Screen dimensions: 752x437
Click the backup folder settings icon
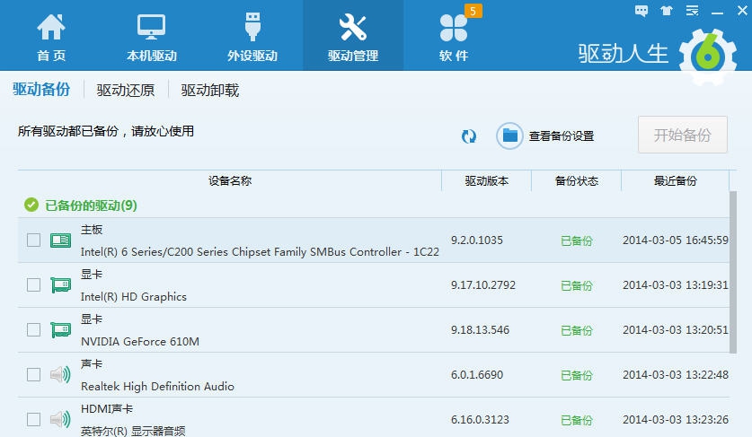[x=510, y=135]
